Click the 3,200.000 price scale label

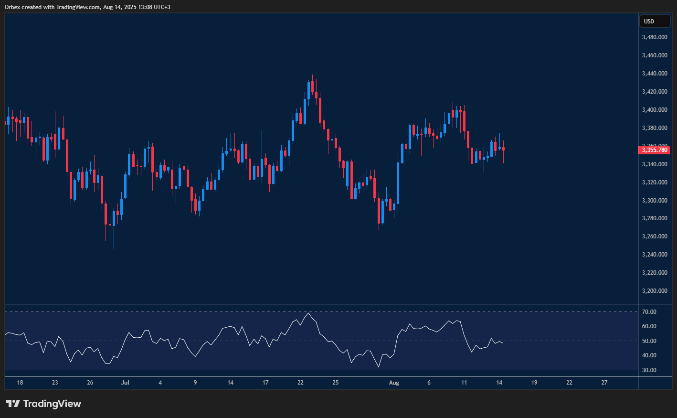click(655, 291)
